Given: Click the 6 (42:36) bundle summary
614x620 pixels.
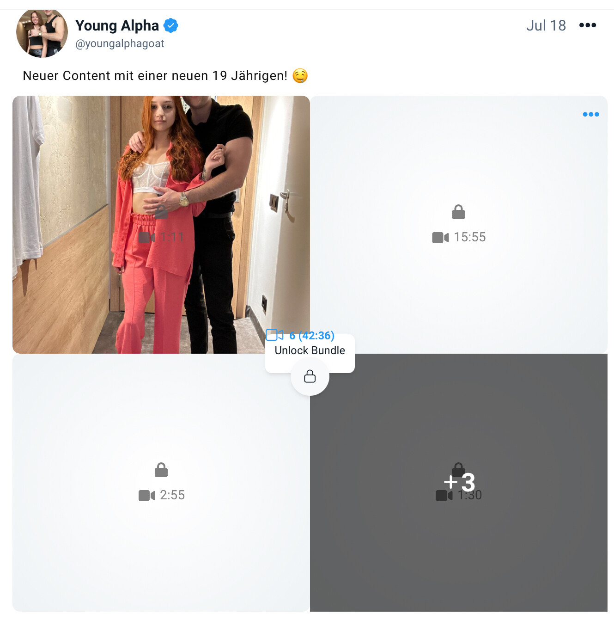Looking at the screenshot, I should pyautogui.click(x=311, y=335).
